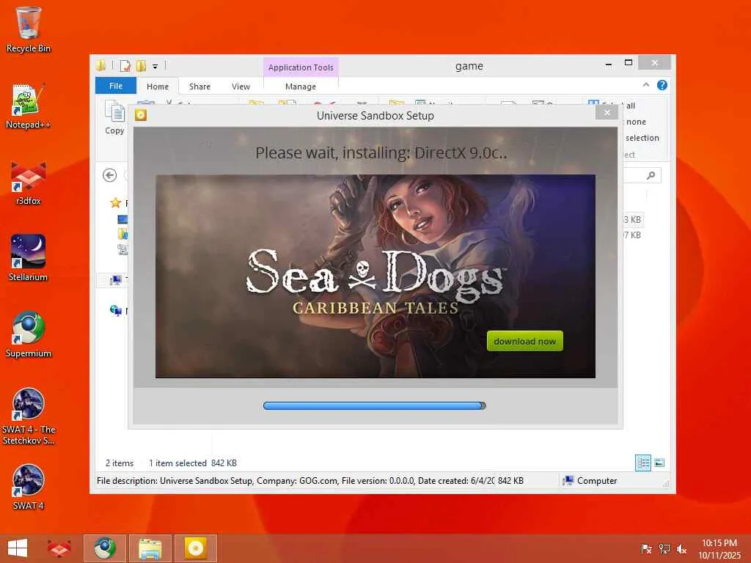Click the Universe Sandbox Setup taskbar icon
The width and height of the screenshot is (751, 563).
[x=195, y=548]
